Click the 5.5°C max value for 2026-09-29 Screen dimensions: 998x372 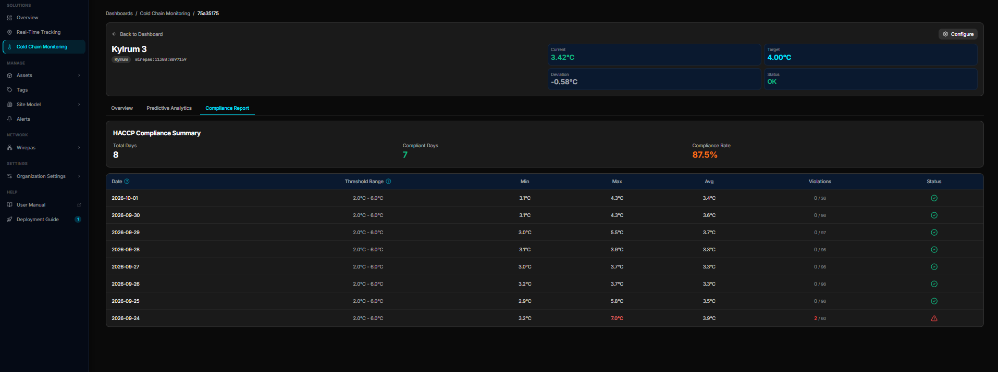coord(617,233)
